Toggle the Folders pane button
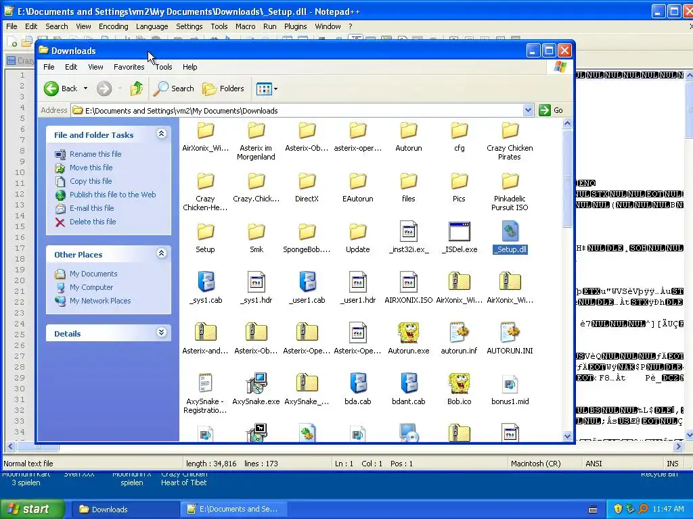693x519 pixels. pos(223,89)
